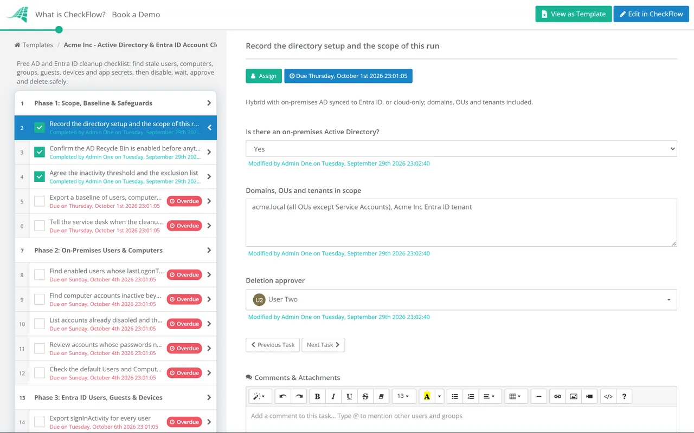The image size is (694, 433).
Task: Click the progress bar knob at top
Action: [59, 29]
